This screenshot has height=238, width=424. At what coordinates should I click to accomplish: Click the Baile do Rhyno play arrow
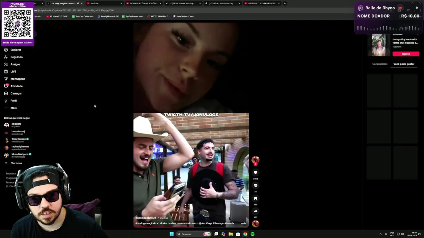417,8
